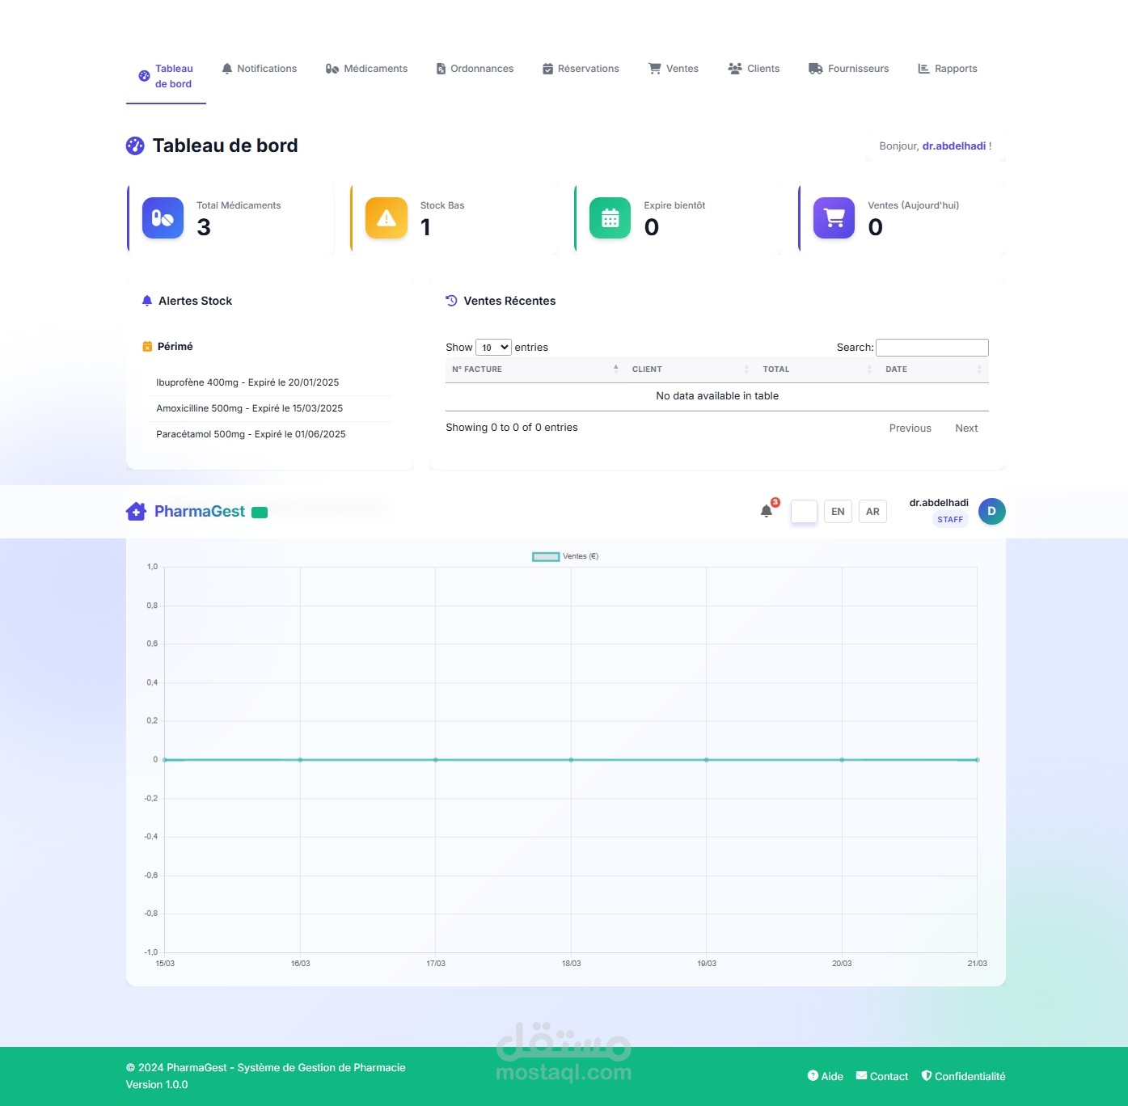1128x1106 pixels.
Task: Click the Previous pagination button
Action: tap(910, 428)
